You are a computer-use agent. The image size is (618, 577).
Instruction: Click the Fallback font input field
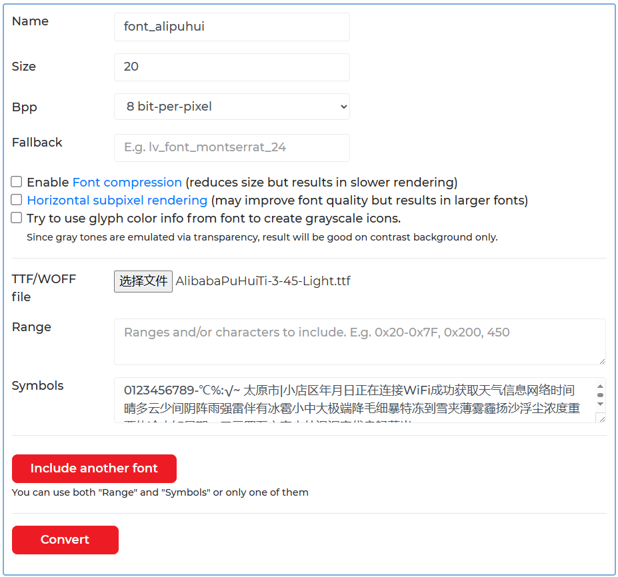click(231, 147)
